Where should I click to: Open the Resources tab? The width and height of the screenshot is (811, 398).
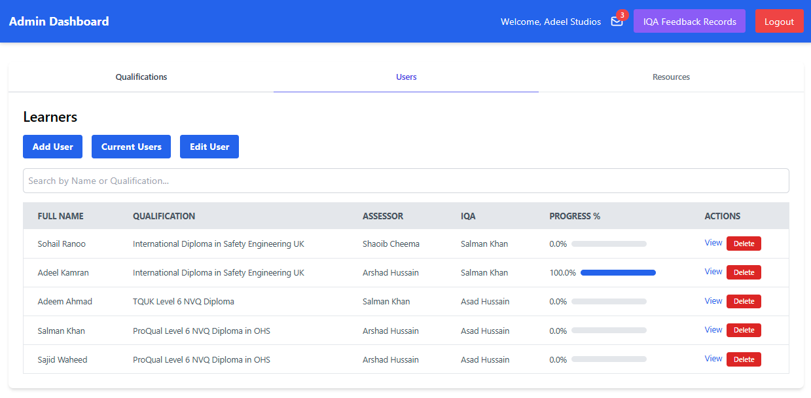(x=671, y=77)
